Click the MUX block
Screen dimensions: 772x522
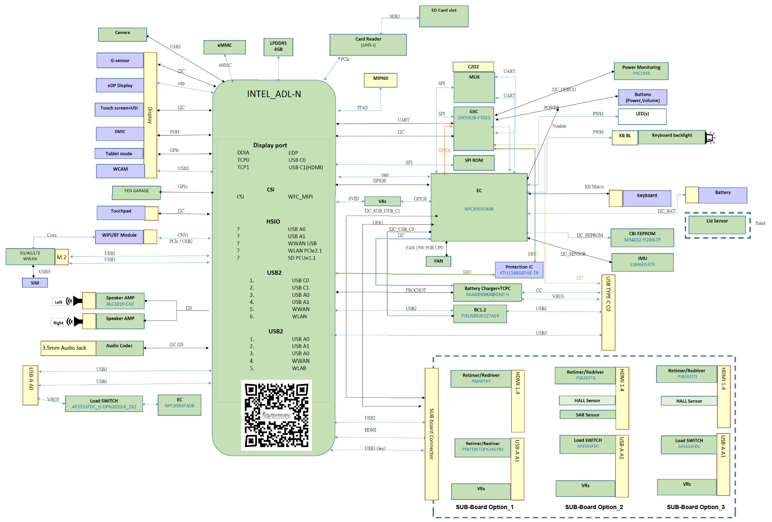[x=474, y=88]
